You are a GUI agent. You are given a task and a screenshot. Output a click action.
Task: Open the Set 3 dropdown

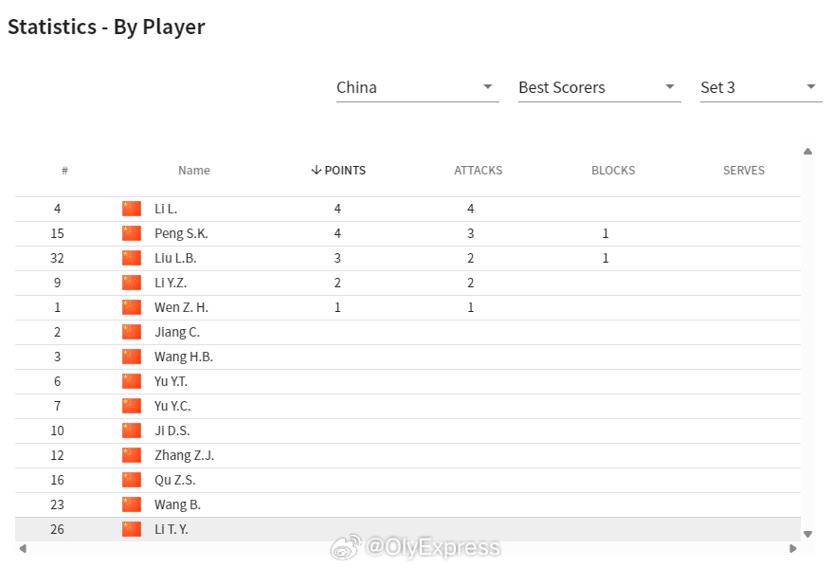pos(761,87)
